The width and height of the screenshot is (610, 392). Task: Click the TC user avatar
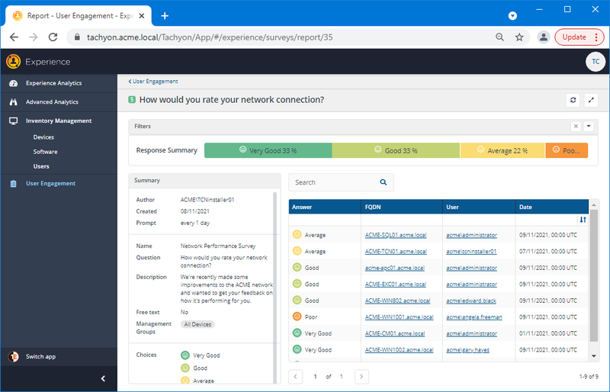596,62
